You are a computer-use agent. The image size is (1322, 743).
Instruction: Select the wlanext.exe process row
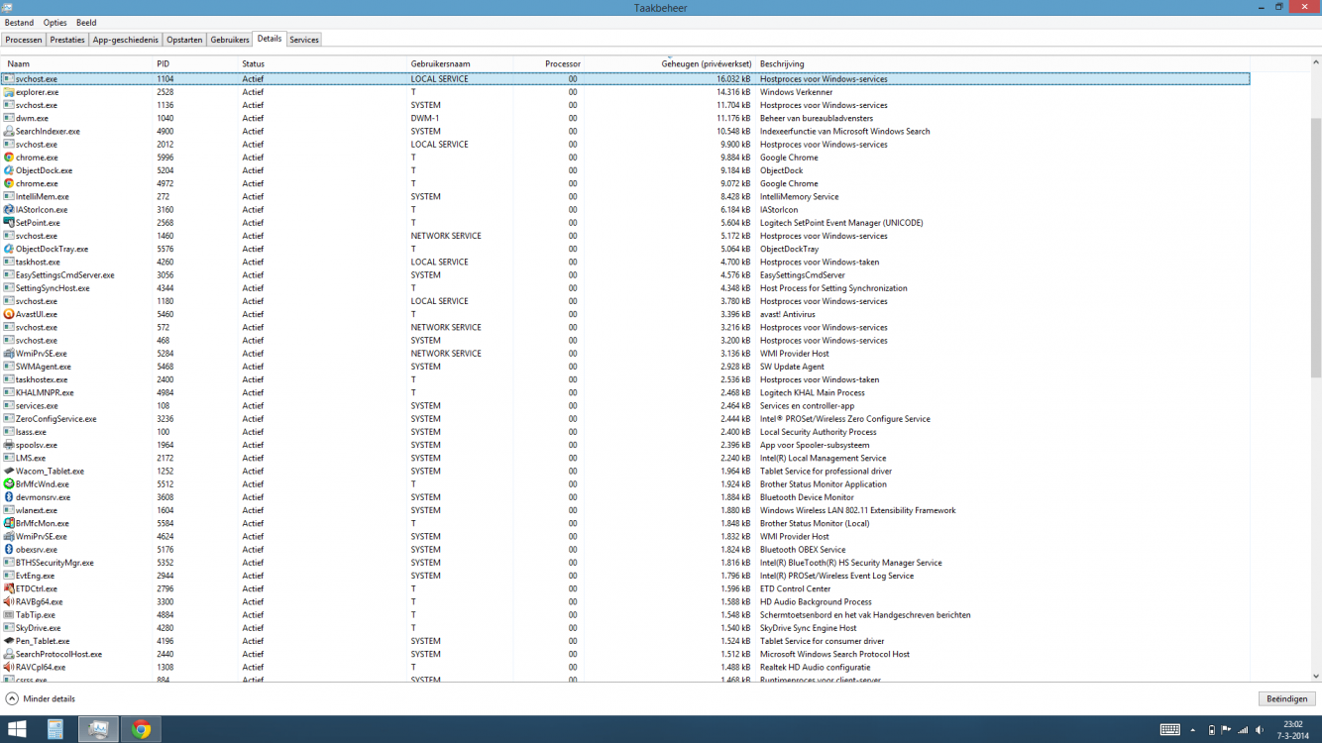click(x=625, y=510)
